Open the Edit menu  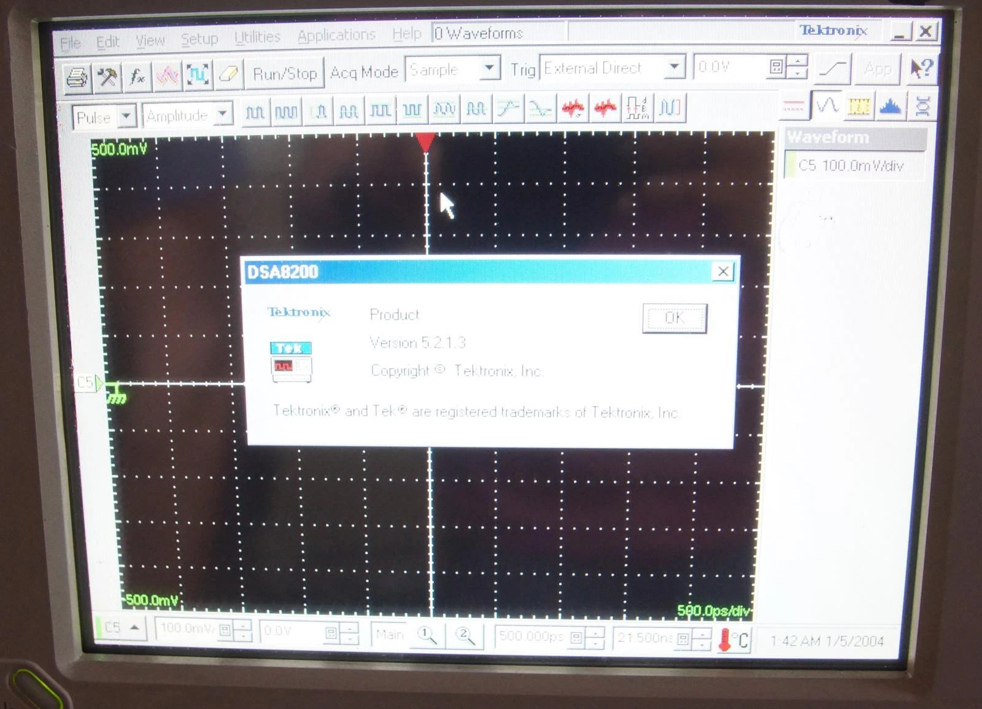click(x=107, y=42)
